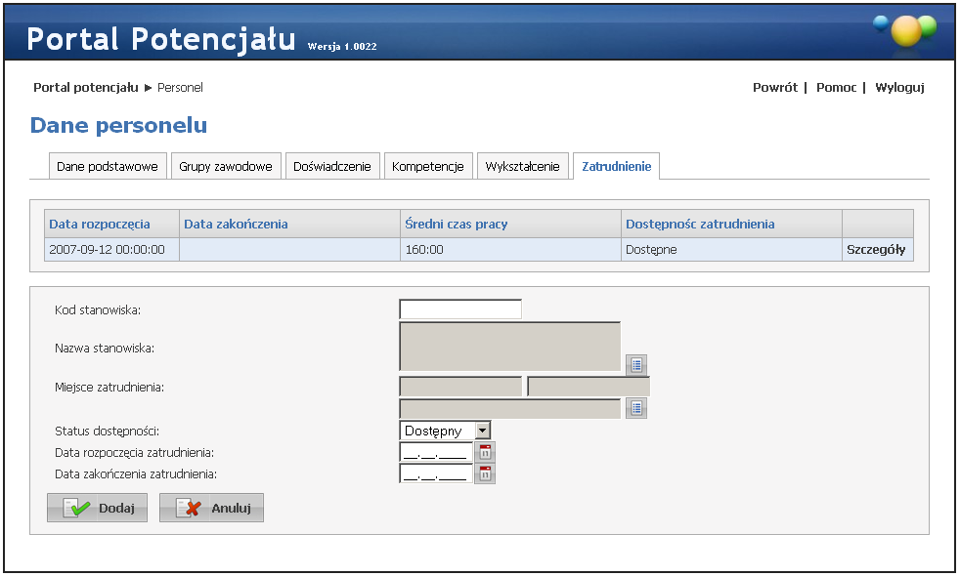The width and height of the screenshot is (960, 576).
Task: Click the 2007-09-12 00:00:00 cell
Action: (112, 250)
